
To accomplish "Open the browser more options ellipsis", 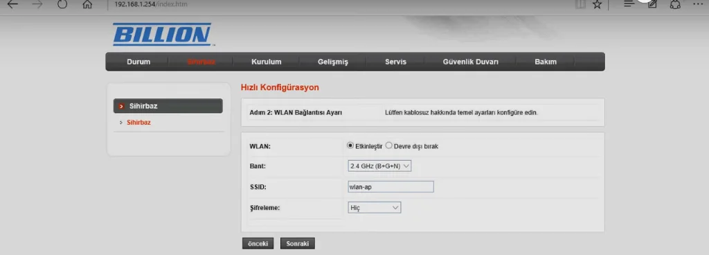I will (x=698, y=3).
